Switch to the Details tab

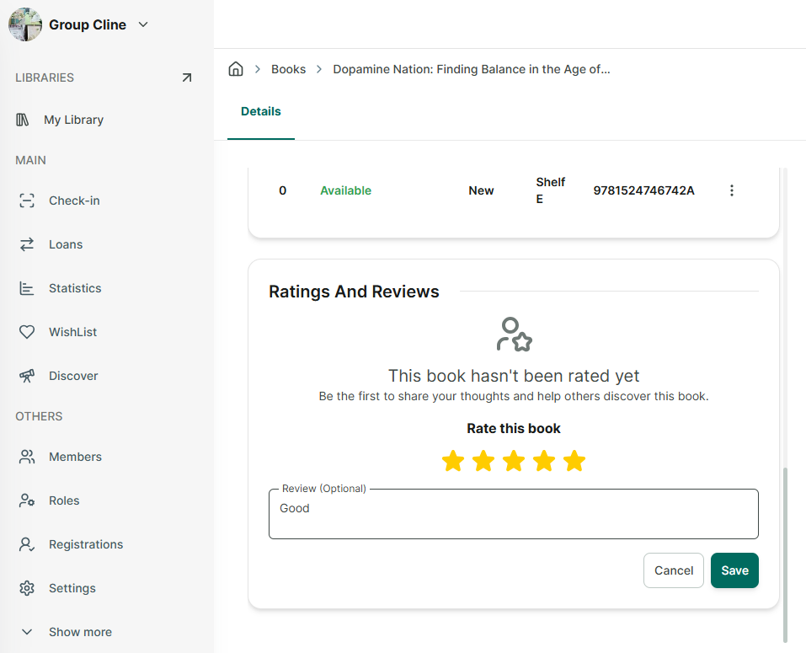click(260, 111)
